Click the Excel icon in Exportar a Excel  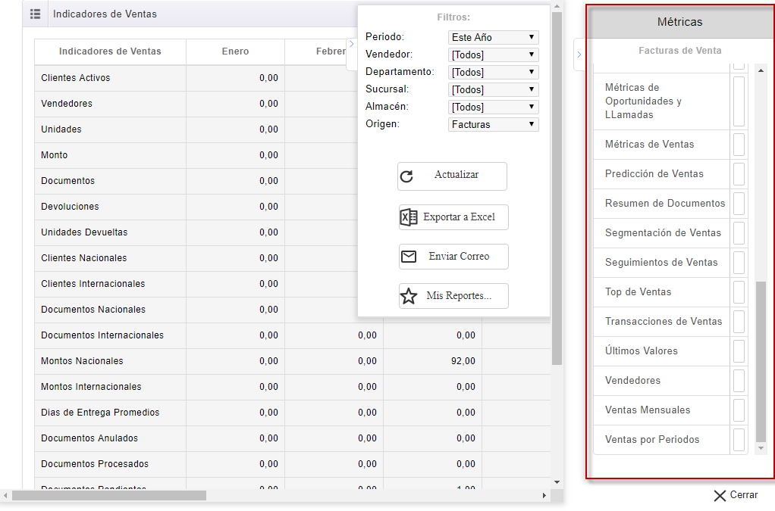tap(409, 217)
